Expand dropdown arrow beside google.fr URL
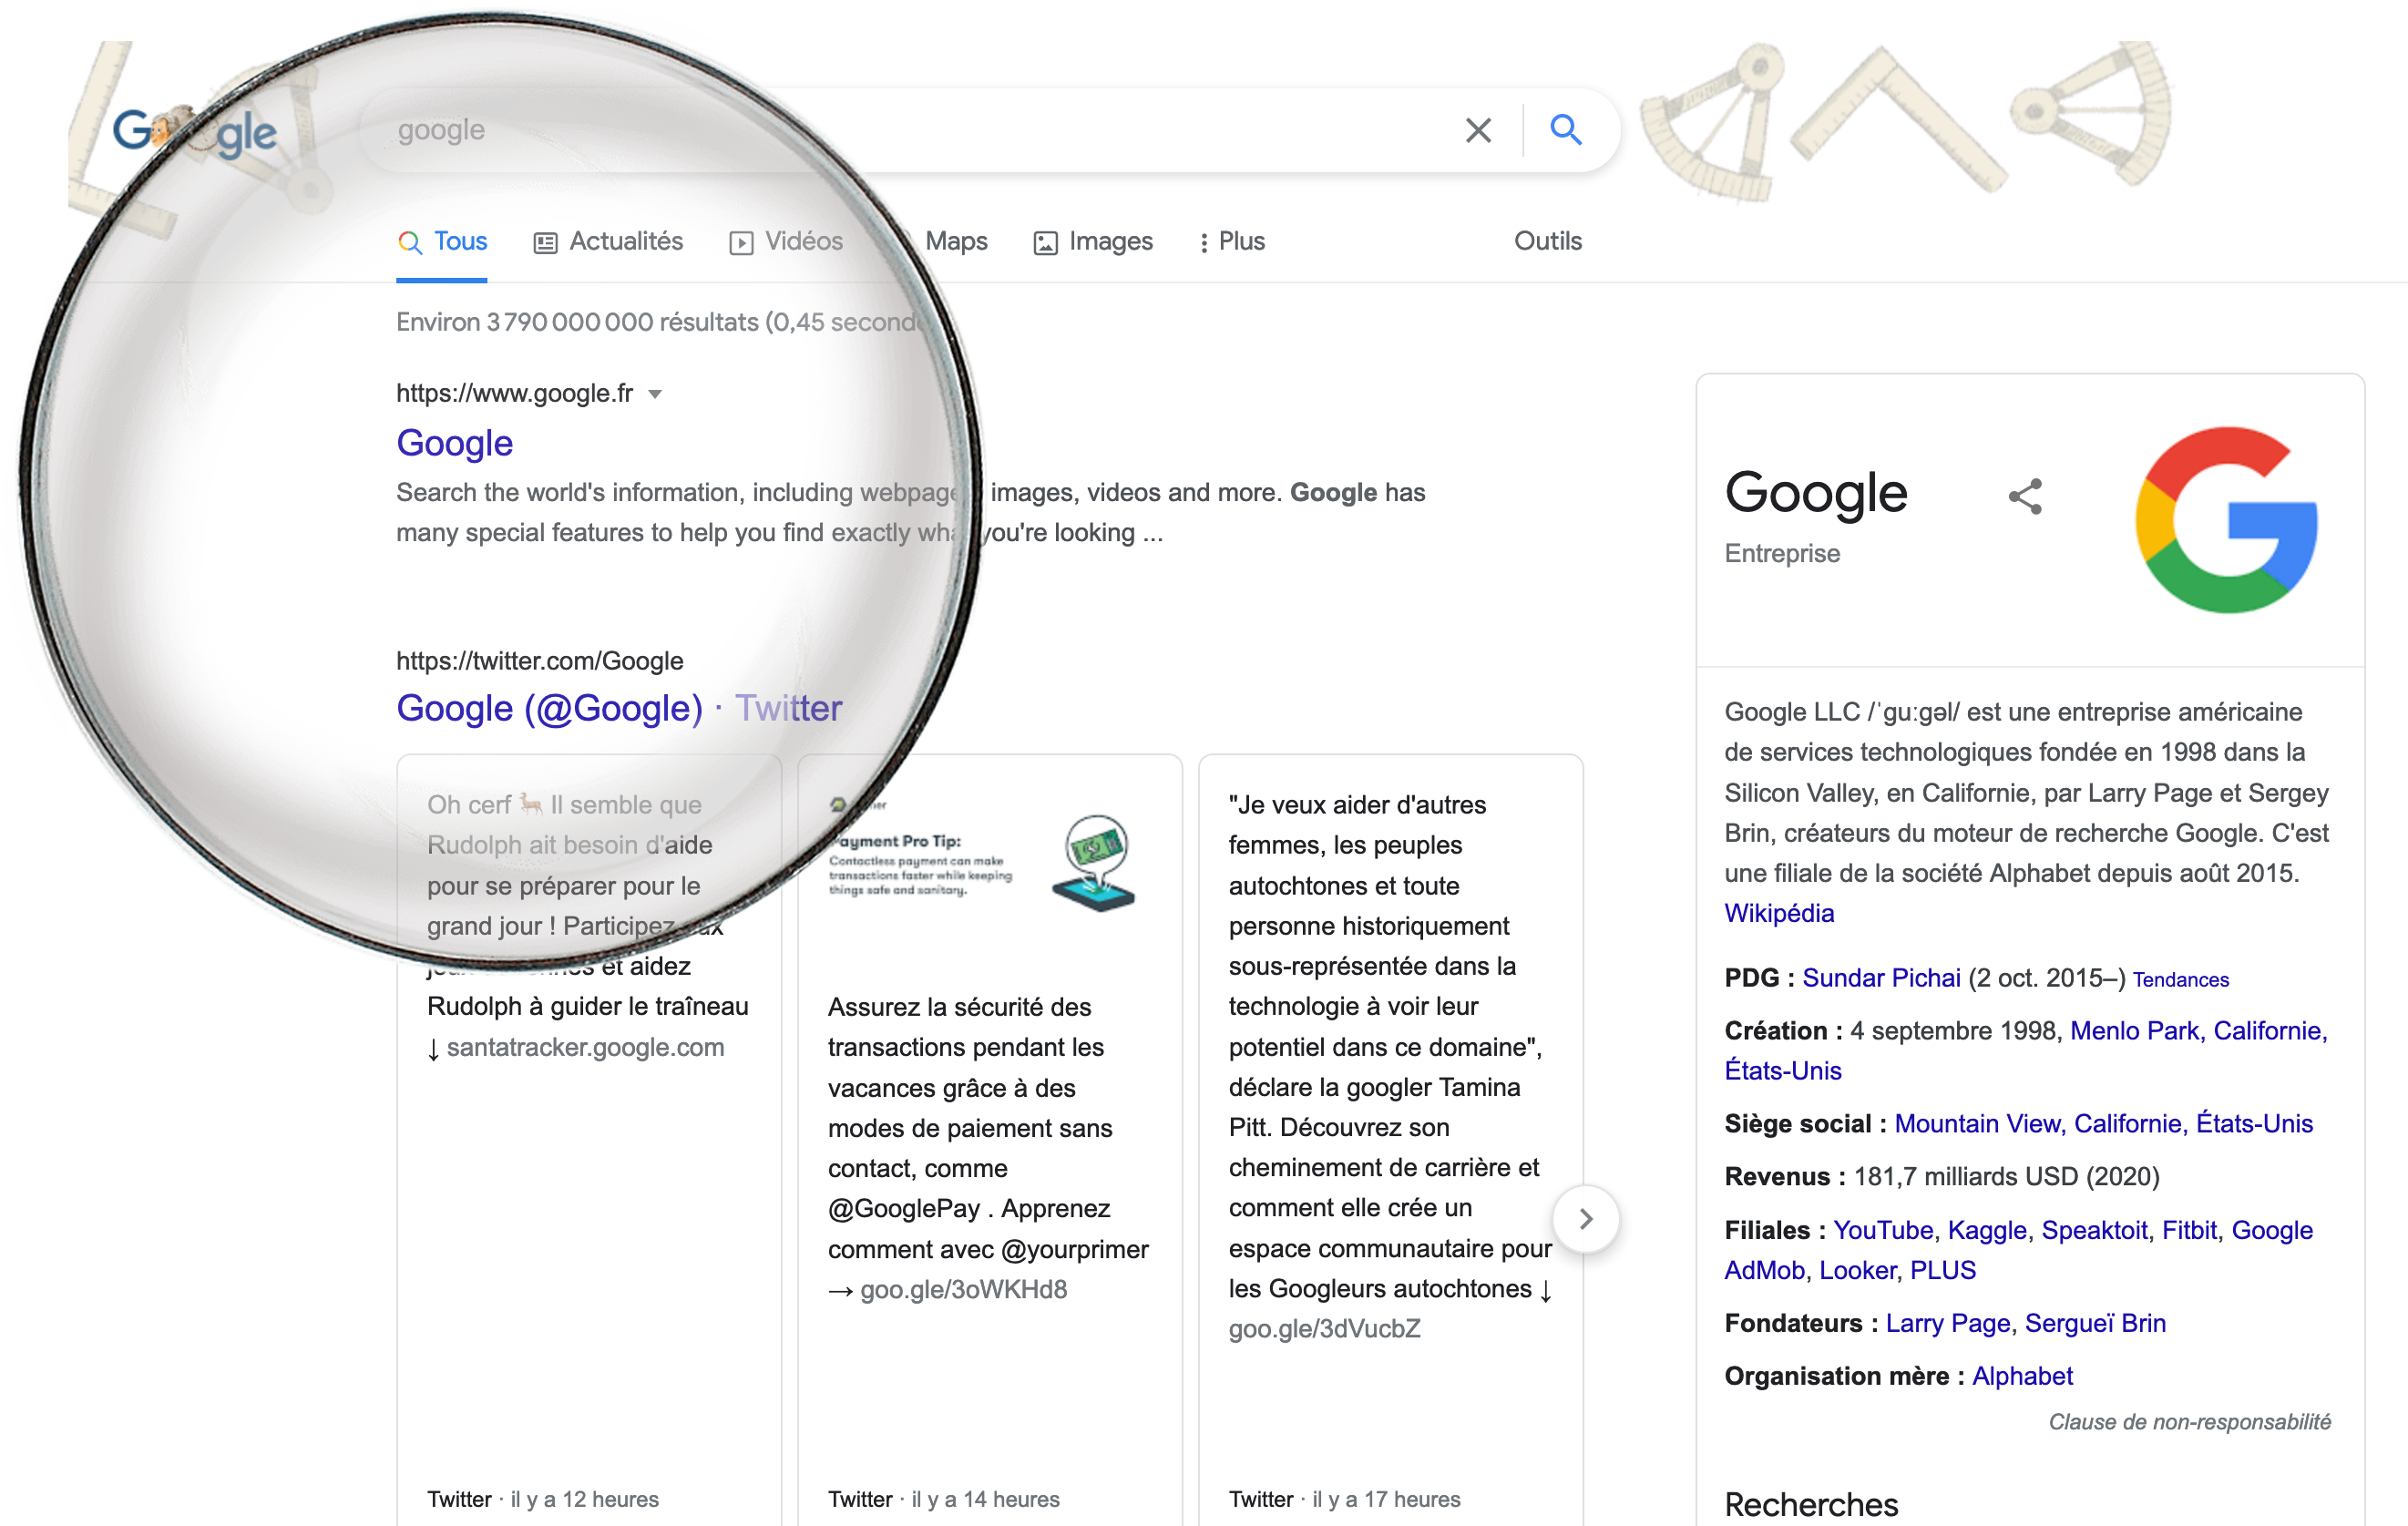This screenshot has width=2408, height=1526. (655, 394)
